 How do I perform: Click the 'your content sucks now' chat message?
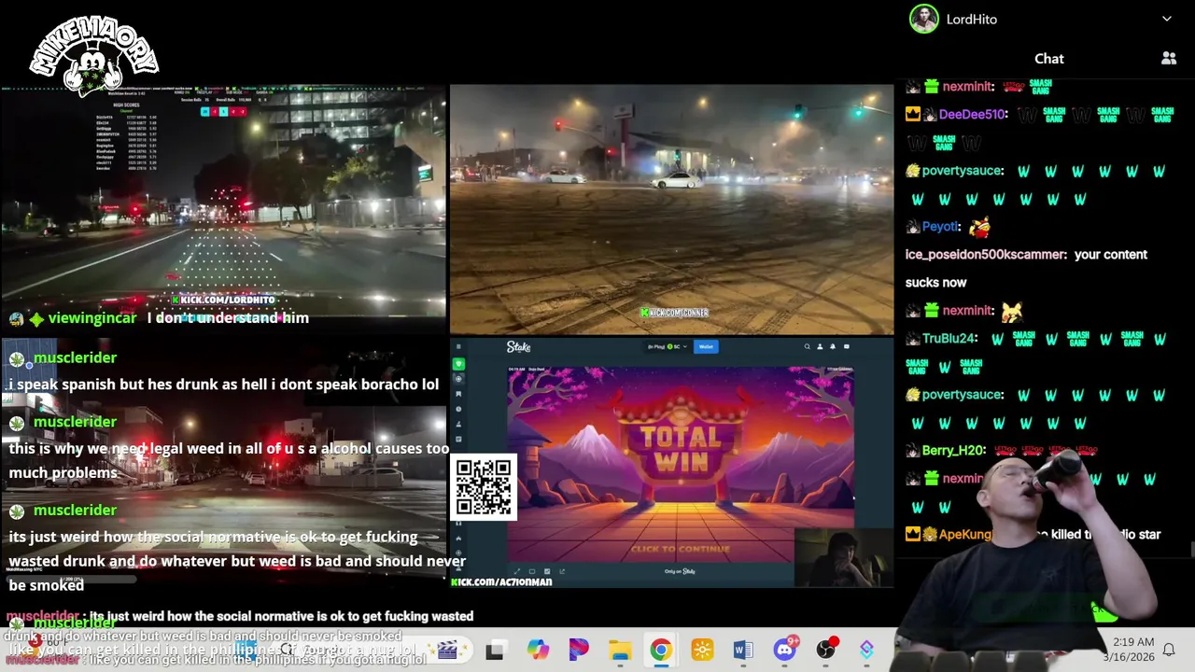tap(1026, 268)
